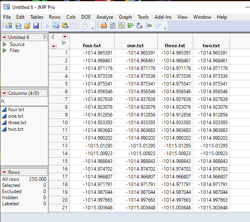The width and height of the screenshot is (250, 222).
Task: Open the Untitled 6 red triangle menu
Action: [x=4, y=37]
